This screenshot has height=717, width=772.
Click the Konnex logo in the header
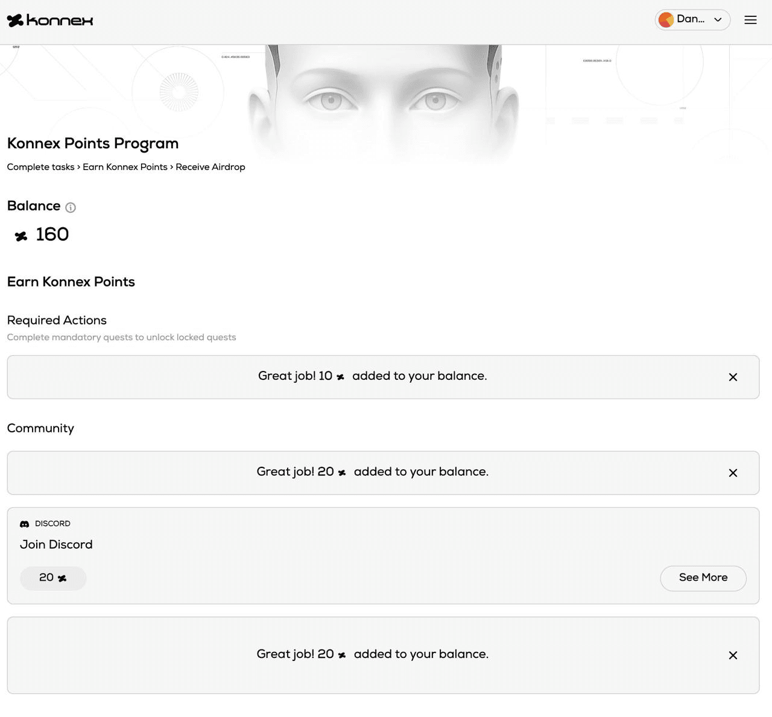tap(50, 21)
